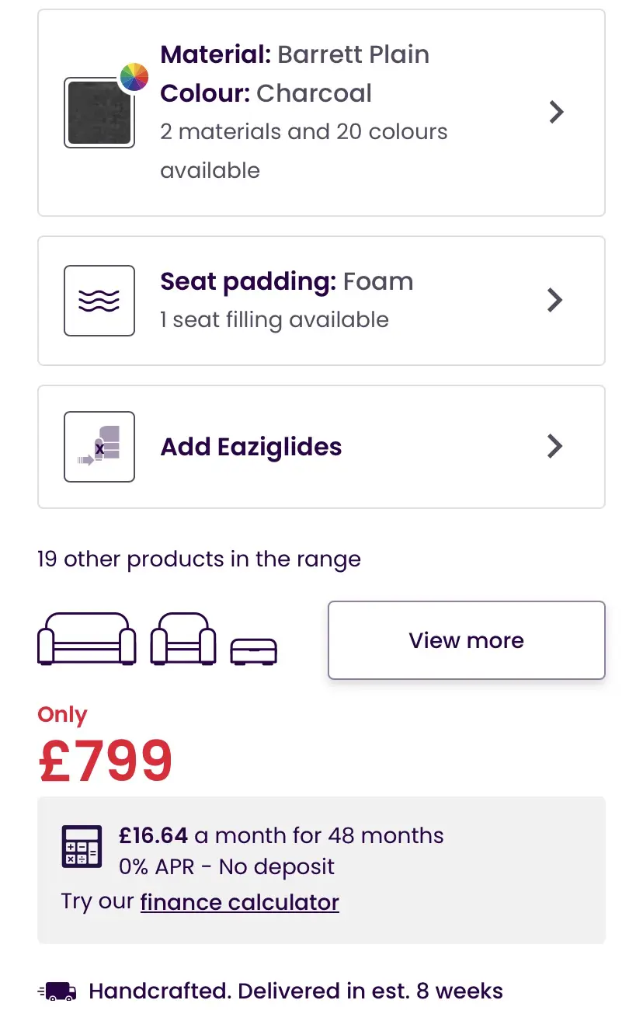
Task: Click the delivery truck icon
Action: [x=58, y=991]
